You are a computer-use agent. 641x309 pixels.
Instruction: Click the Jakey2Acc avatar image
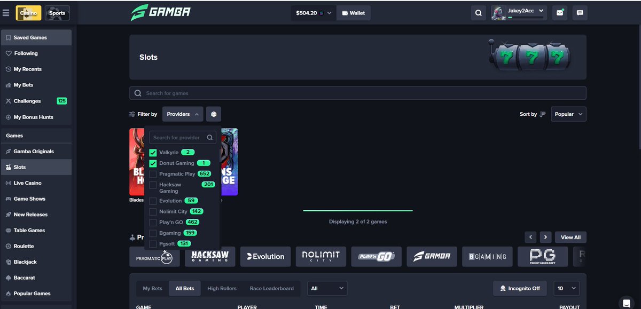coord(499,13)
